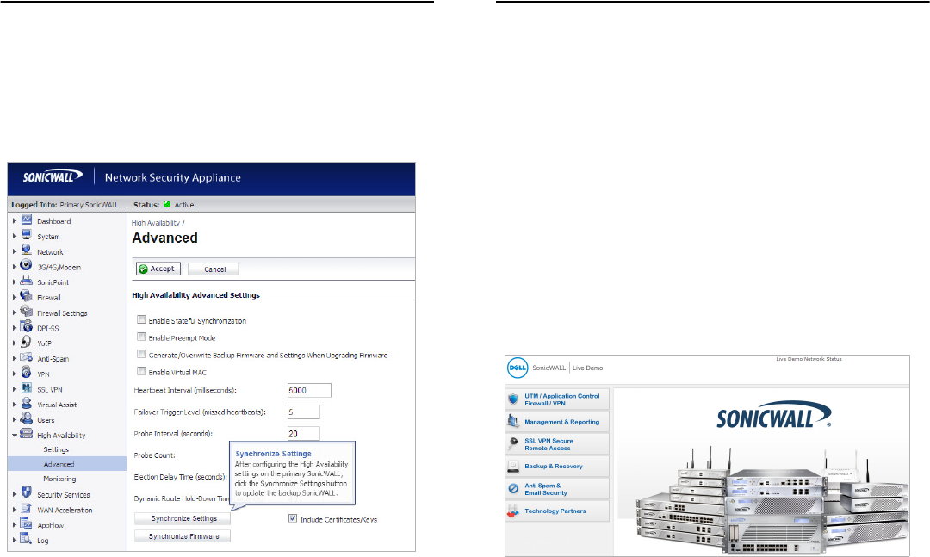Viewport: 930px width, 557px height.
Task: Expand the Dashboard tree arrow
Action: (x=15, y=220)
